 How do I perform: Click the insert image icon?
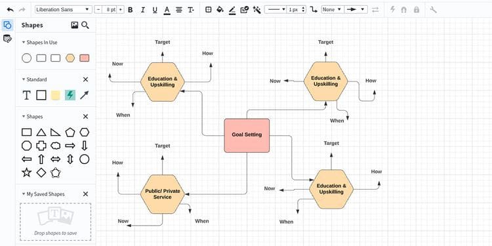[x=74, y=25]
